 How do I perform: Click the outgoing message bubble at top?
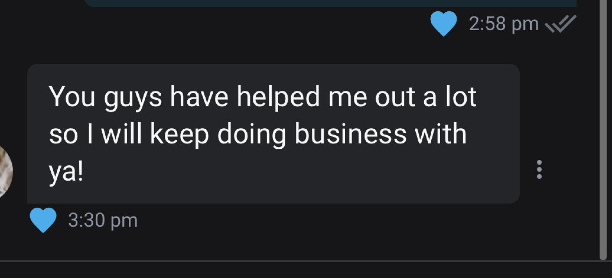point(330,3)
